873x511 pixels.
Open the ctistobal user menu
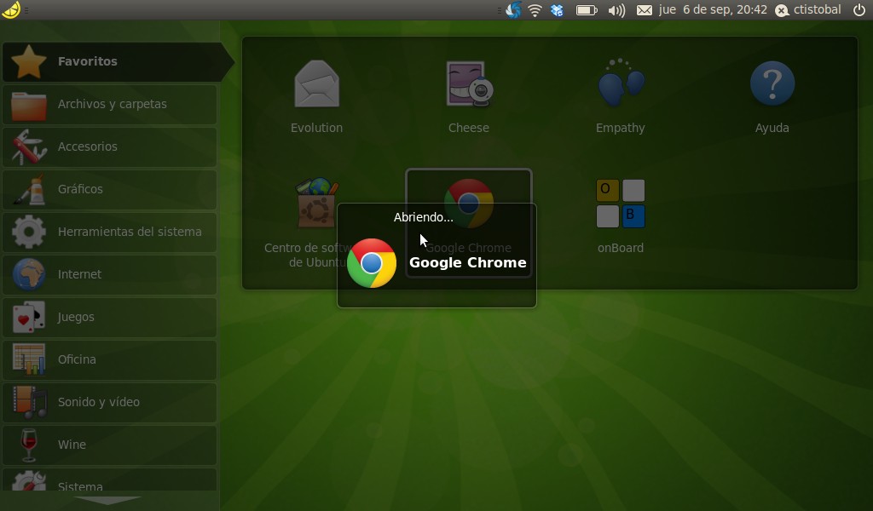808,10
